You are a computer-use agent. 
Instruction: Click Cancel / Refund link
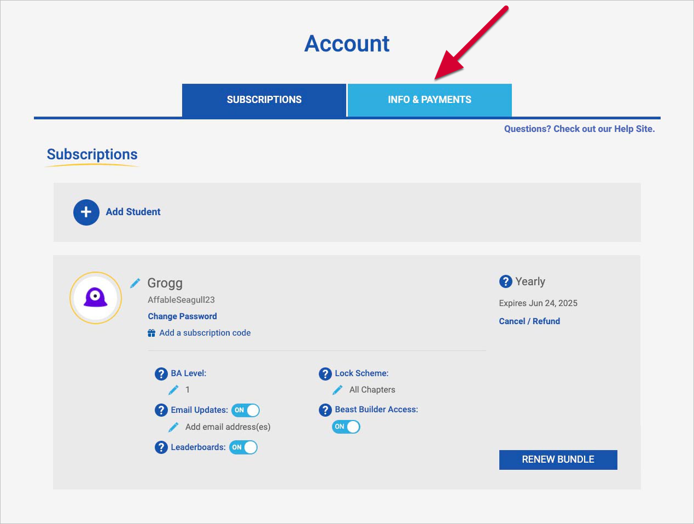(529, 321)
